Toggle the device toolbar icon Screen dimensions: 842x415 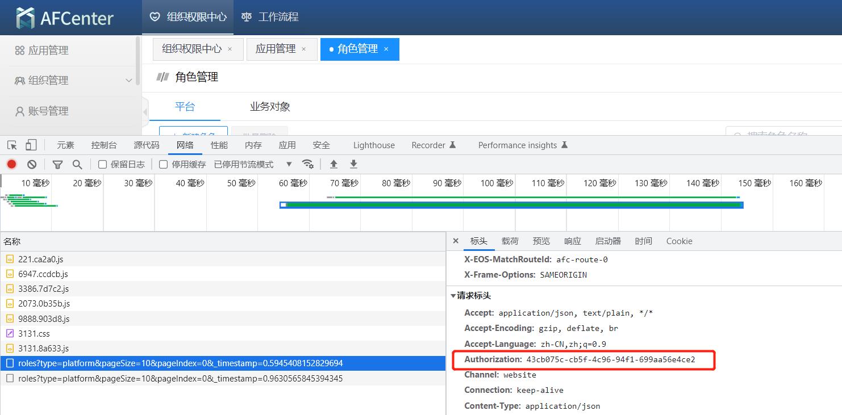(31, 145)
